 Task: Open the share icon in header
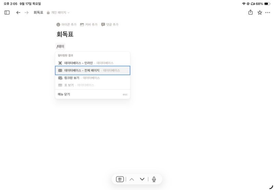point(250,12)
